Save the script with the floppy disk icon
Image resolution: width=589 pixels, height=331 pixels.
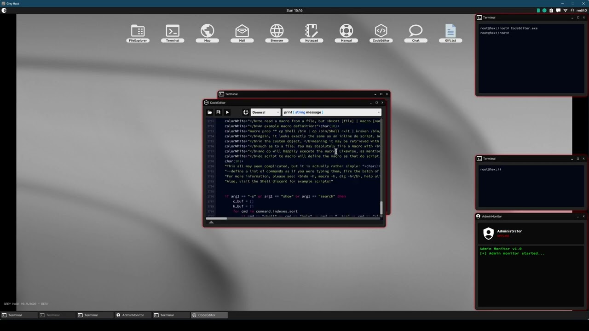218,112
